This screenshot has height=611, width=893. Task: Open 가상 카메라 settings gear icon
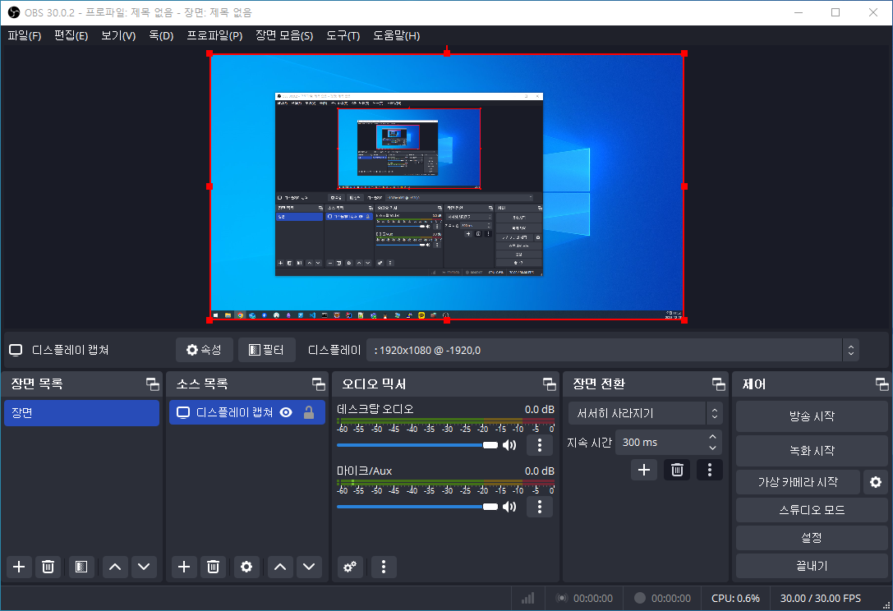[876, 482]
